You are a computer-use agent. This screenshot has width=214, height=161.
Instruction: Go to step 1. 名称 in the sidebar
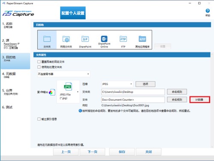click(x=15, y=25)
